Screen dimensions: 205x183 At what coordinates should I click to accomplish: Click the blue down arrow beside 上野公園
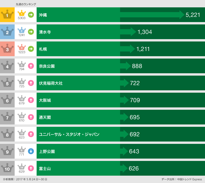(x=31, y=151)
